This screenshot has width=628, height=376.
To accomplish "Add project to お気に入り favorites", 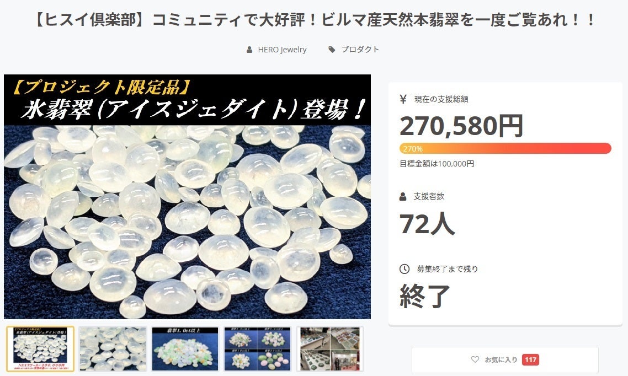I will 505,359.
